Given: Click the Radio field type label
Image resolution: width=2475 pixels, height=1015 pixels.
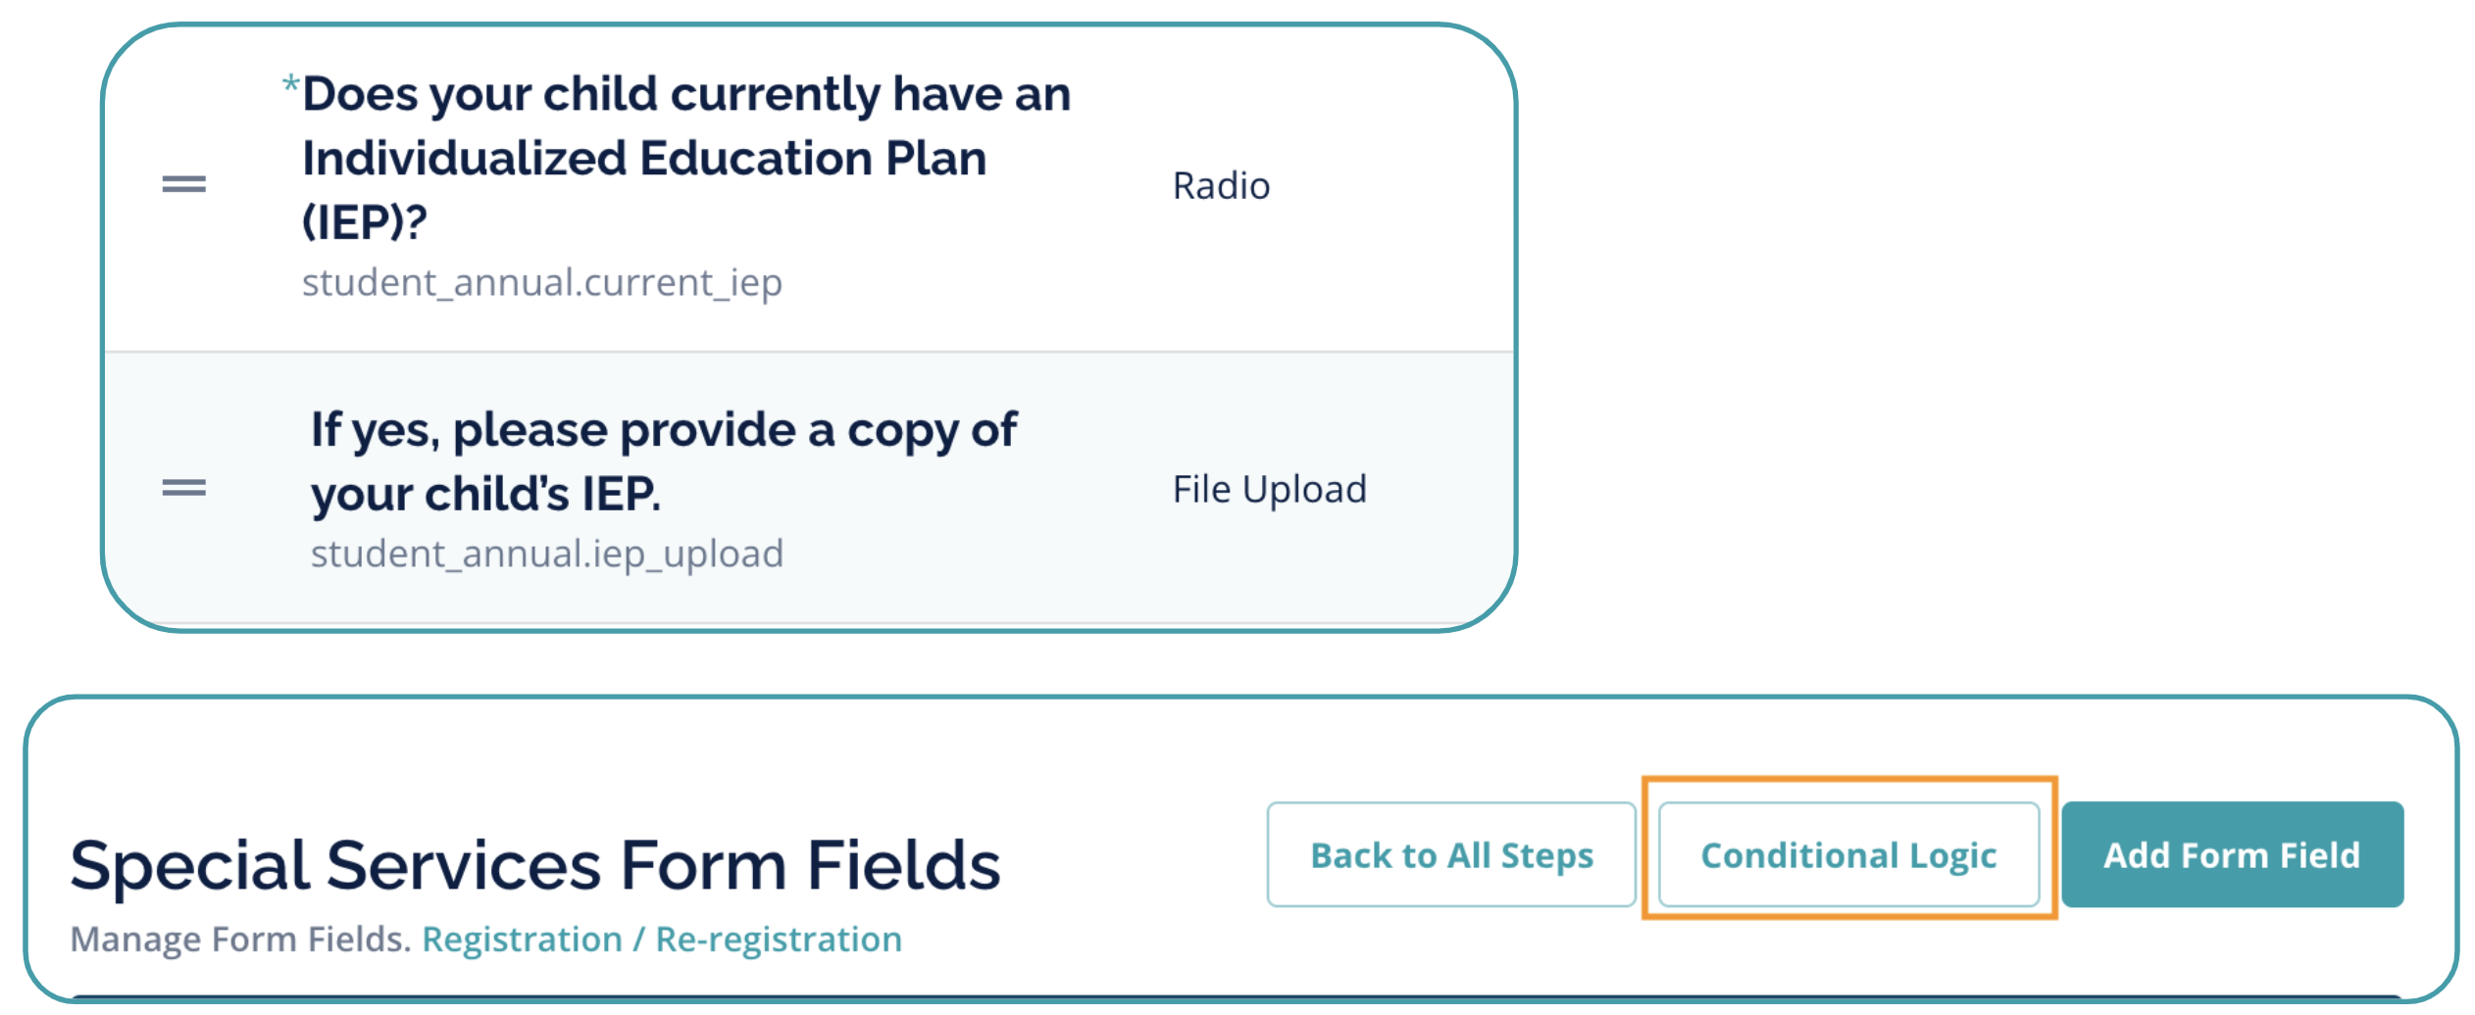Looking at the screenshot, I should (1221, 185).
